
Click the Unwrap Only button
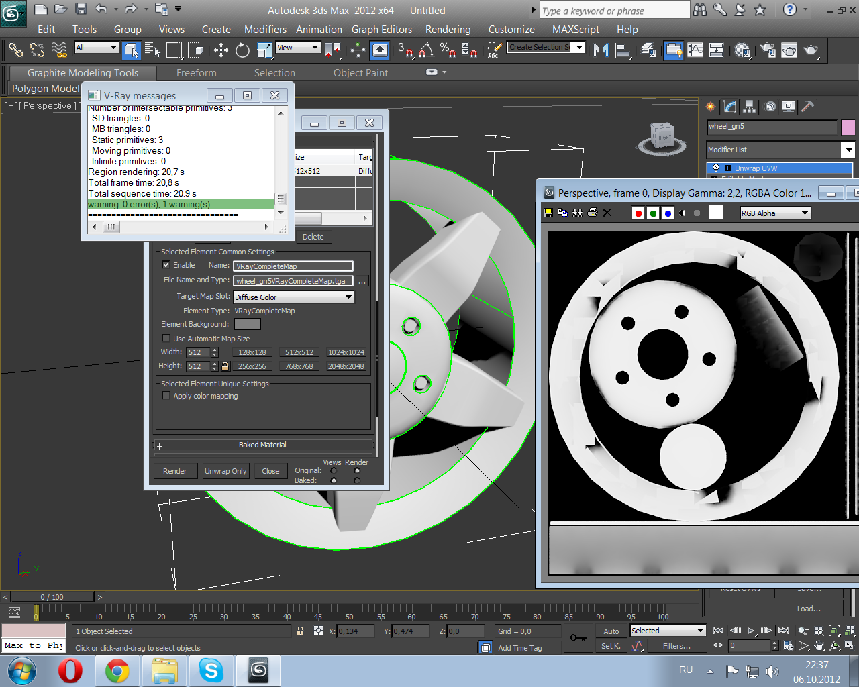(225, 471)
